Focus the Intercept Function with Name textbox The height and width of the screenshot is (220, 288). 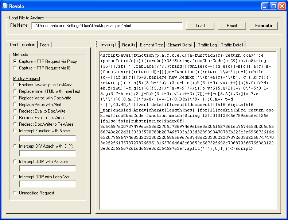(47, 139)
